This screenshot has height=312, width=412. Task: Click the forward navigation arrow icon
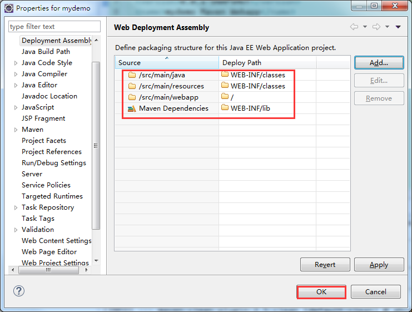(x=376, y=27)
